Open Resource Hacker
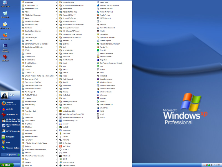The width and height of the screenshot is (222, 167). [106, 57]
